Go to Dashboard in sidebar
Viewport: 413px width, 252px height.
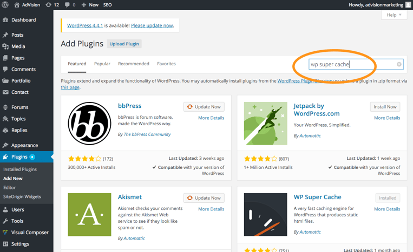pos(23,19)
